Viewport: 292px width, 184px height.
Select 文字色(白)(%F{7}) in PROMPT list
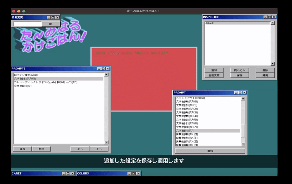[x=208, y=127]
